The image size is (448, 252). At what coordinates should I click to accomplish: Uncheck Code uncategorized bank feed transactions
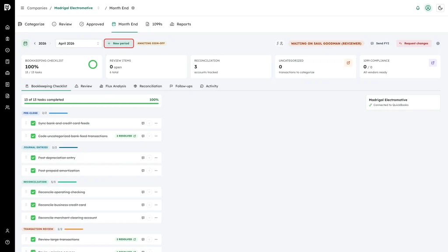(x=33, y=136)
